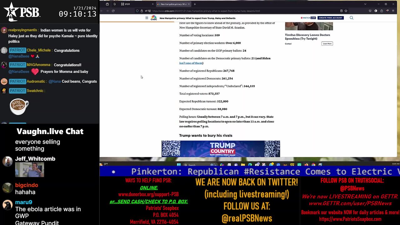Click the browser forward arrow
This screenshot has width=400, height=225.
click(x=107, y=11)
